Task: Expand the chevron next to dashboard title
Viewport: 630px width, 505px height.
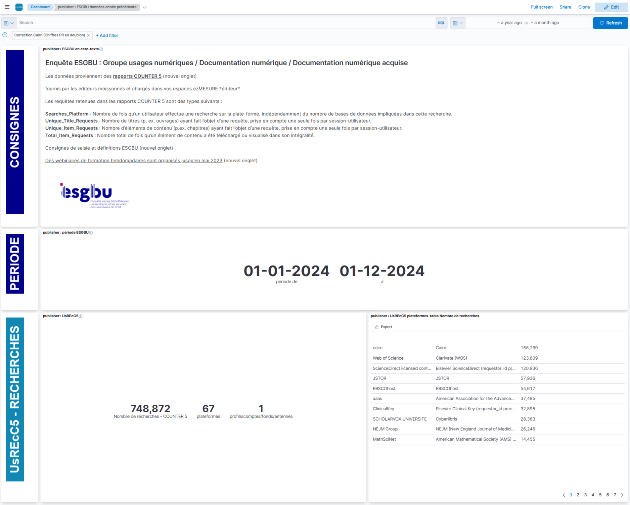Action: point(145,7)
